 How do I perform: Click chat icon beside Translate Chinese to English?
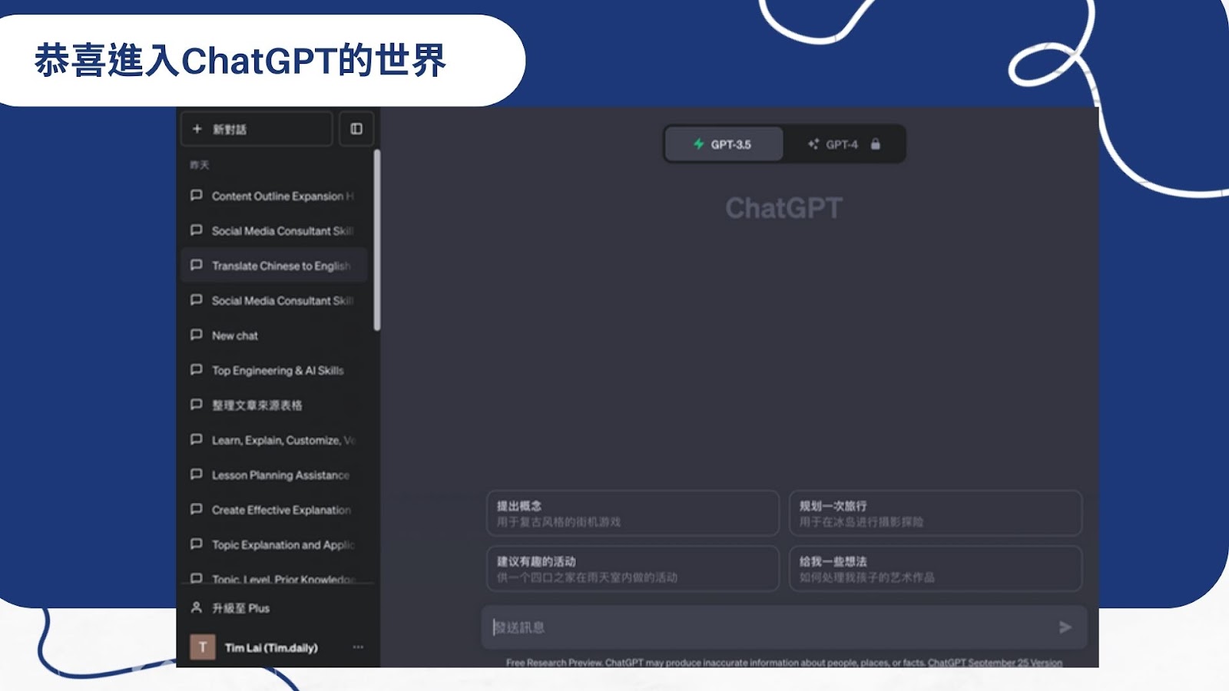tap(197, 265)
